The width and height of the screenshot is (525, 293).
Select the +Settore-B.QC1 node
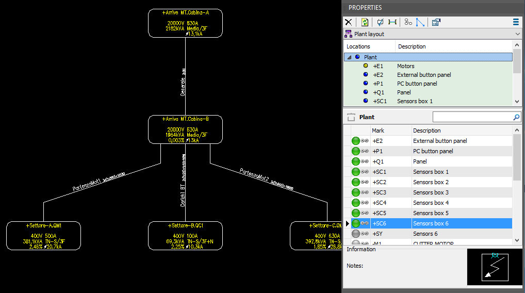185,236
